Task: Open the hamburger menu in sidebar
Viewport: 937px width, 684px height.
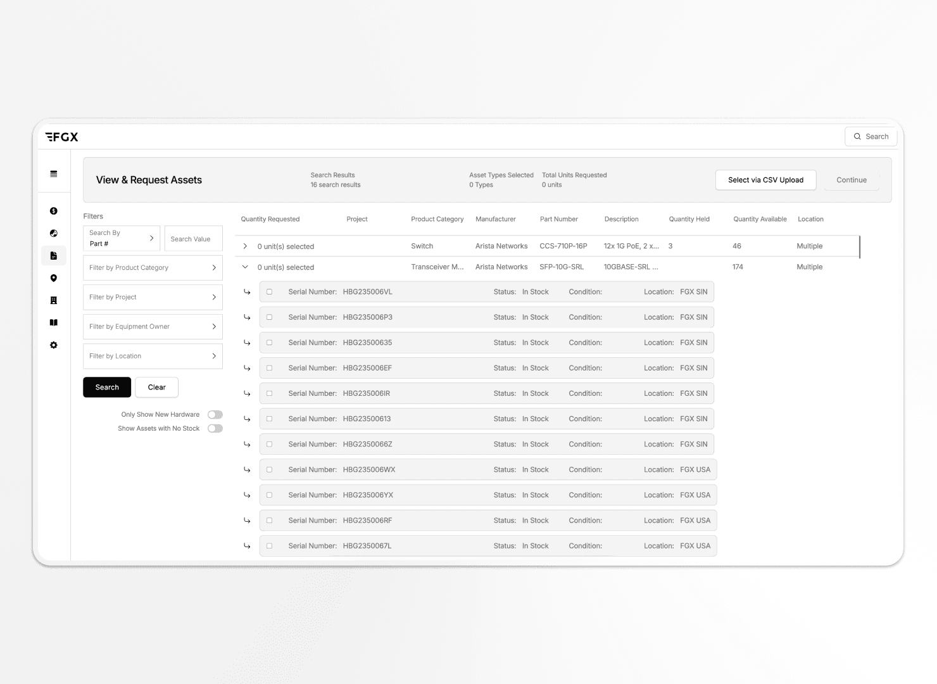Action: click(54, 174)
